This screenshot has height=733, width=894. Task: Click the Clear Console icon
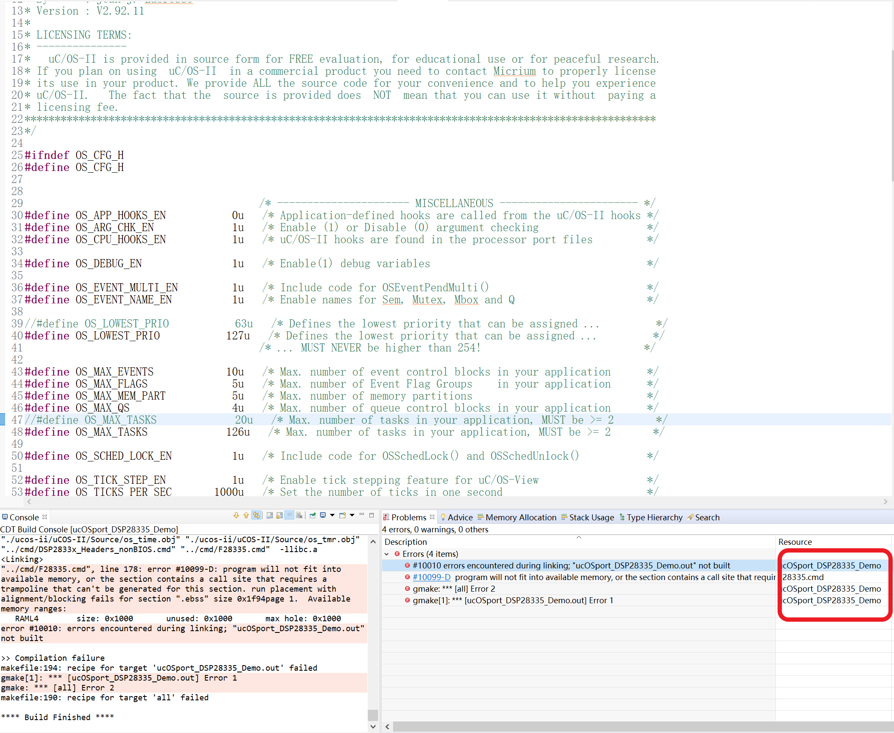[x=299, y=516]
